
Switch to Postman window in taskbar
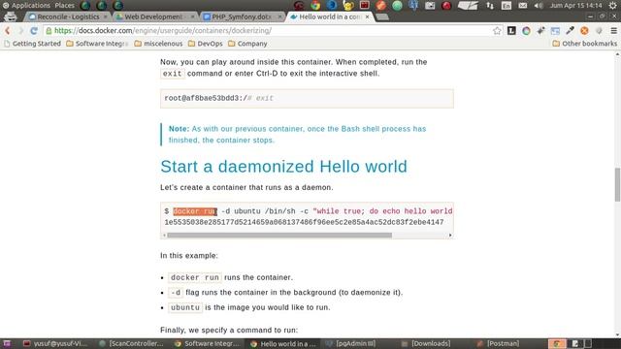pyautogui.click(x=498, y=343)
